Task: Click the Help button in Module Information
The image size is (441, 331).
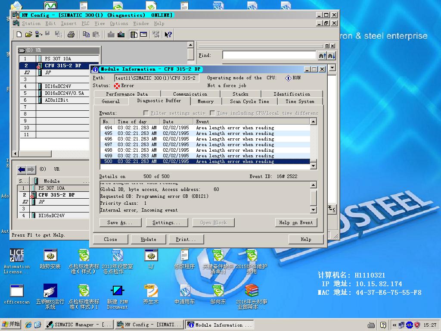Action: [306, 240]
